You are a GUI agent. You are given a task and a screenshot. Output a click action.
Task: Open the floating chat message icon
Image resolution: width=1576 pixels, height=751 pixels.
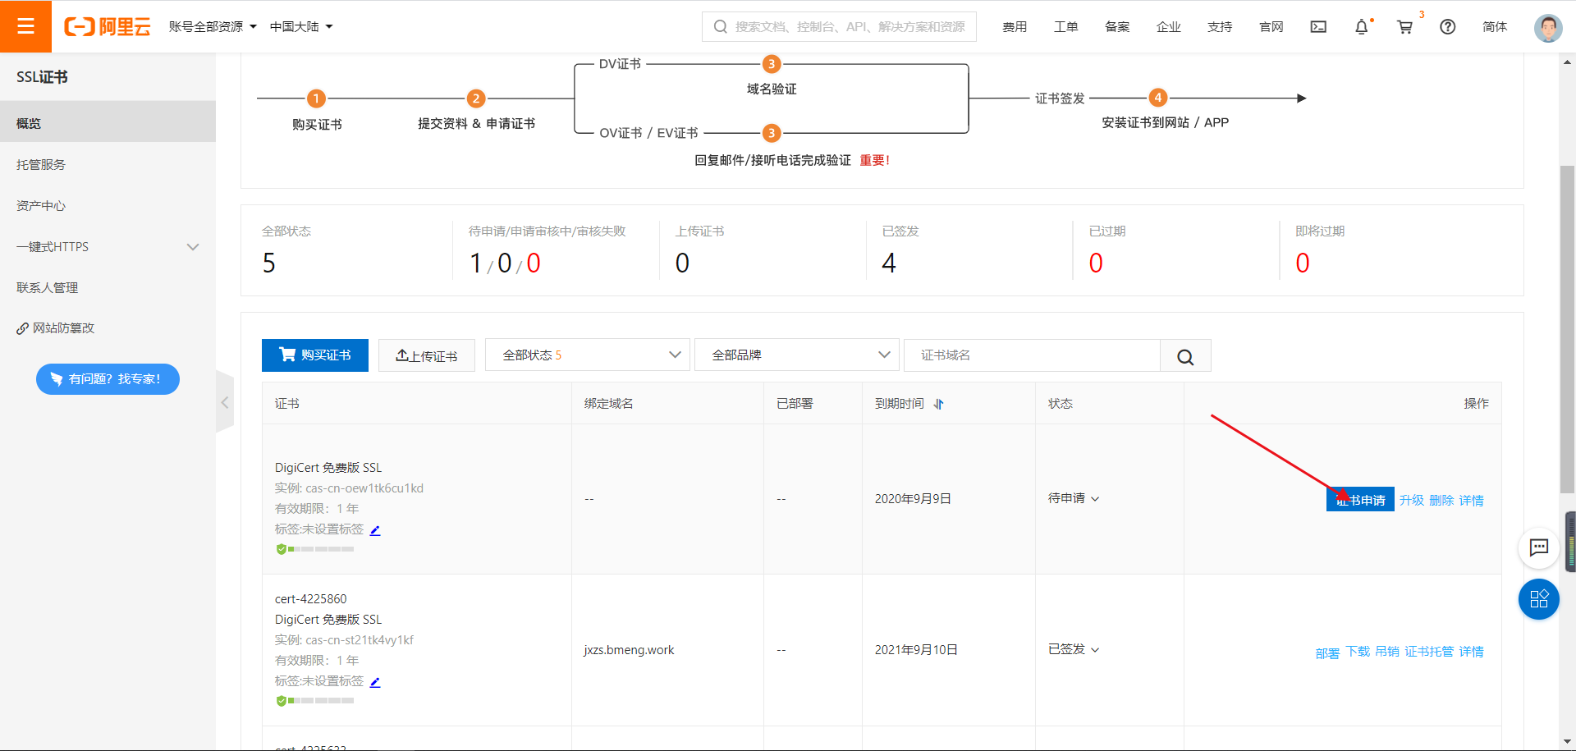[x=1538, y=547]
